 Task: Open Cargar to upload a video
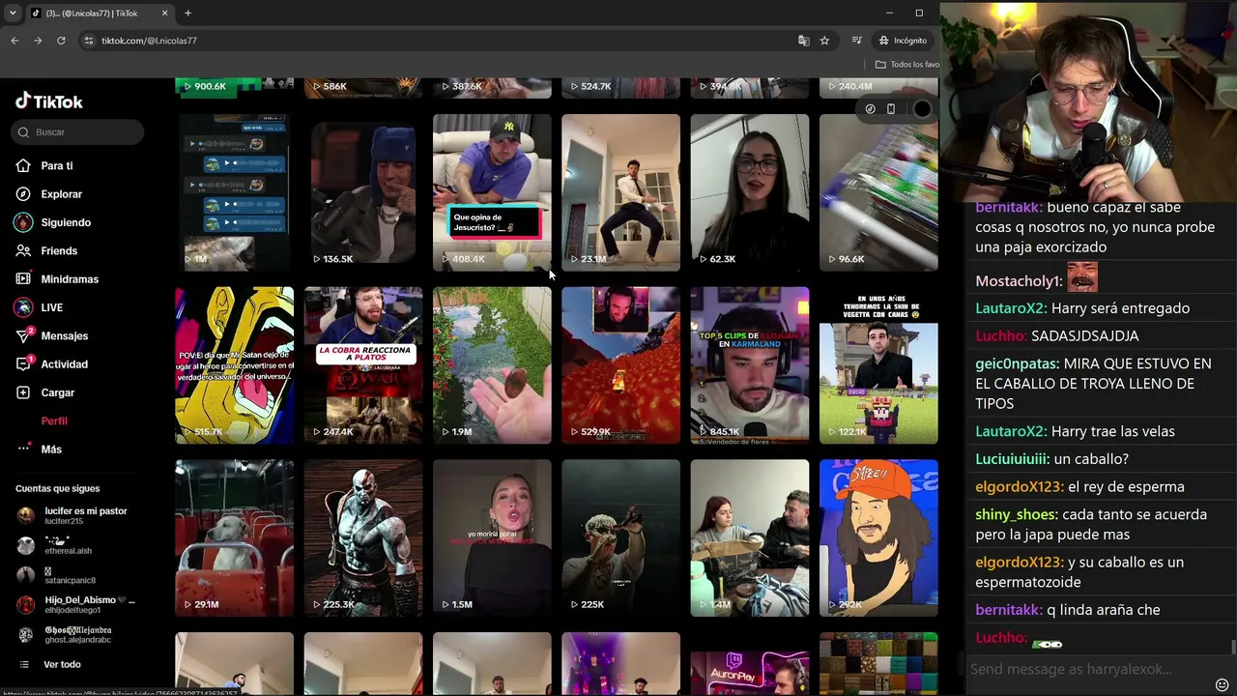45,392
